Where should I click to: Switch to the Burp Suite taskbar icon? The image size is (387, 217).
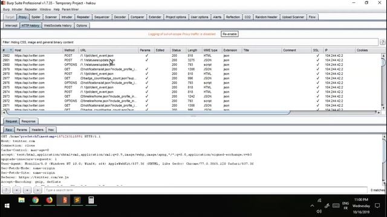63,200
